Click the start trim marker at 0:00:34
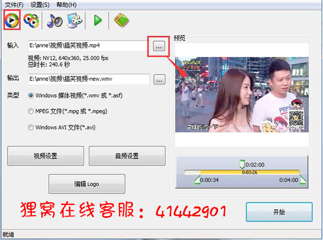The height and width of the screenshot is (240, 323). coord(198,180)
